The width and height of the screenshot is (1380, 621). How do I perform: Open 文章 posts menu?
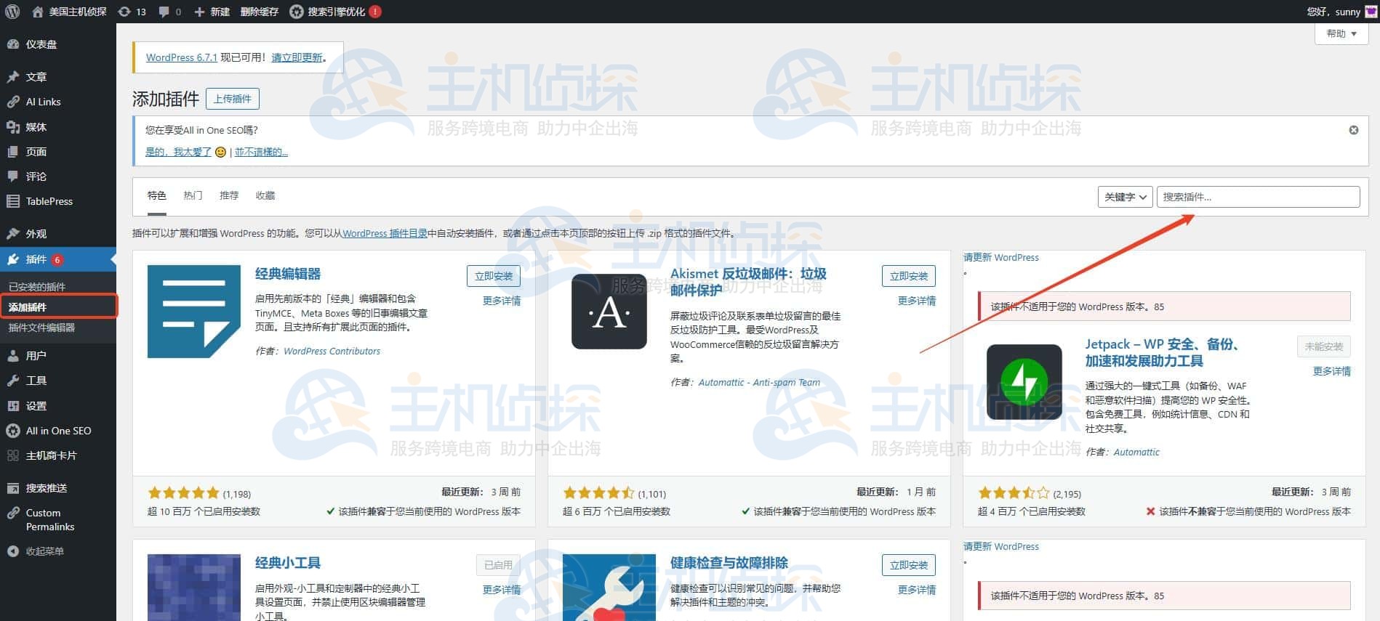58,77
